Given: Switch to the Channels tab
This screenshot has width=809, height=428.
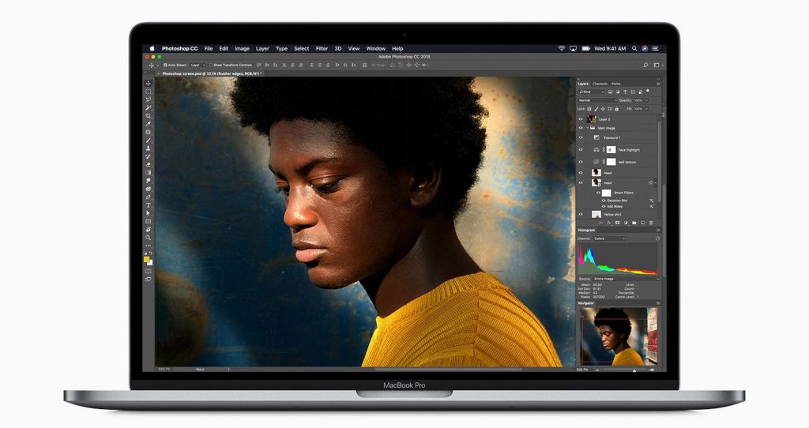Looking at the screenshot, I should pos(600,84).
